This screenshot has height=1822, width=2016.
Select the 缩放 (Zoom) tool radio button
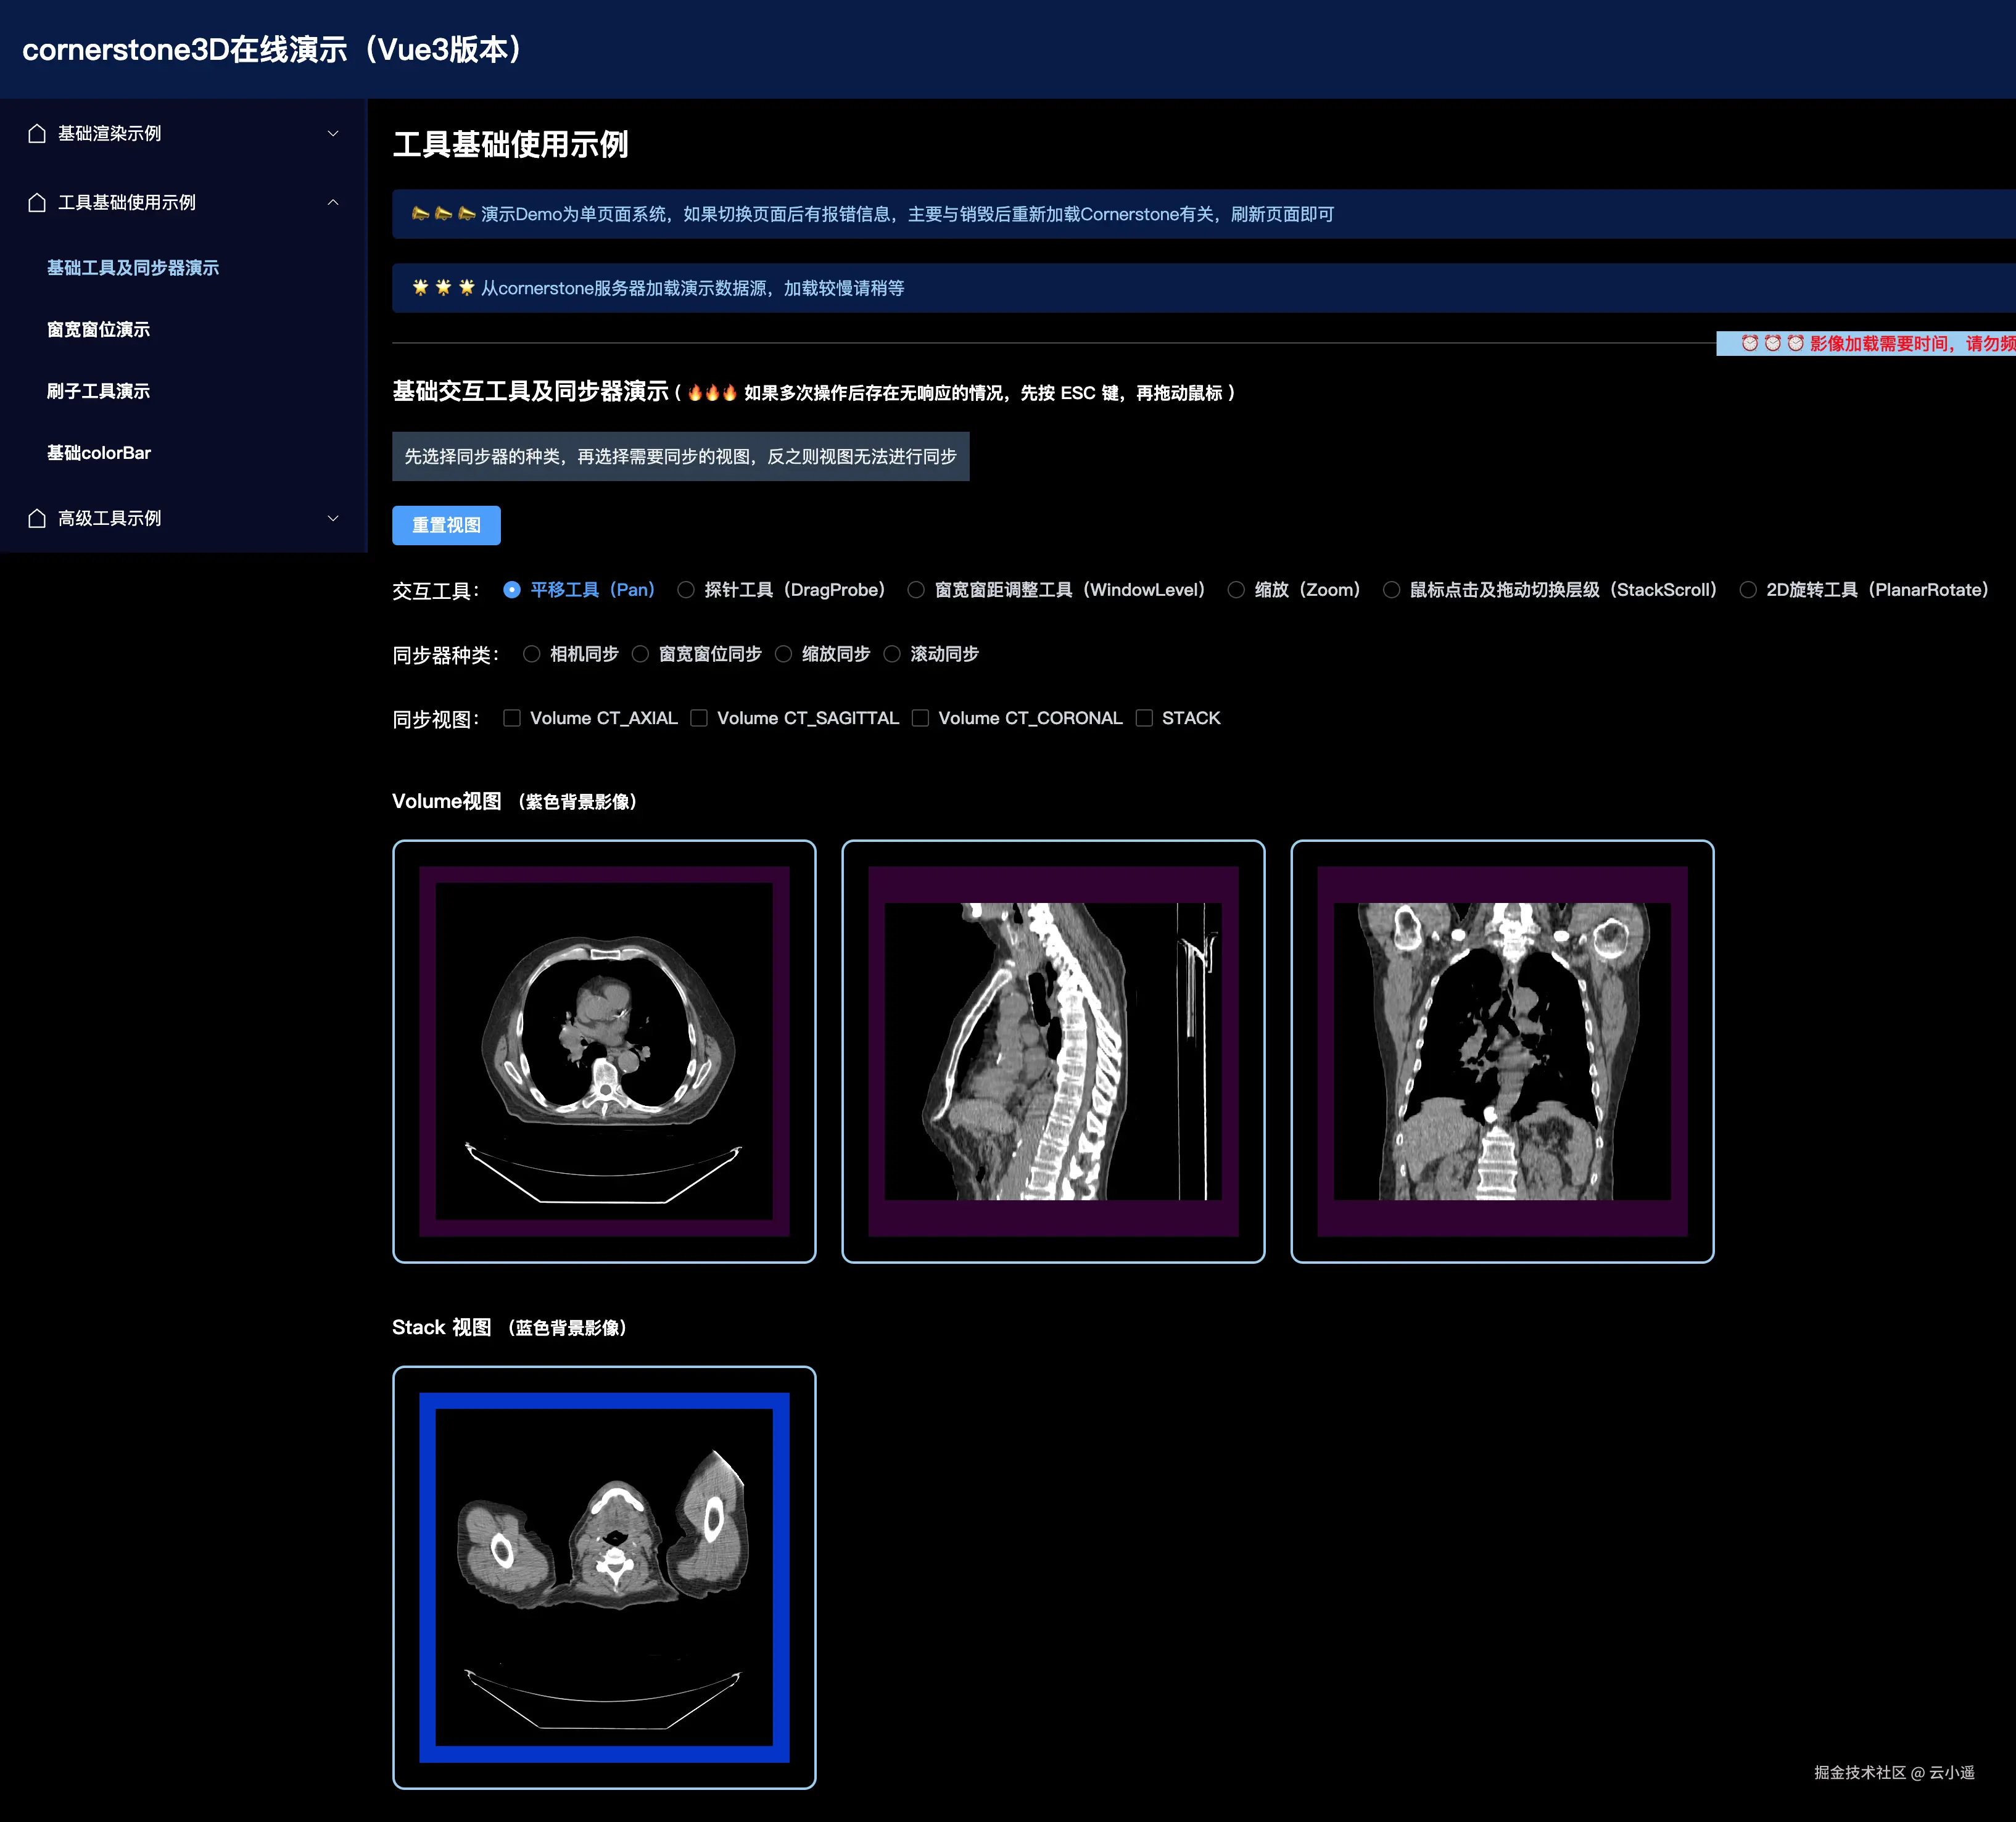pos(1236,590)
